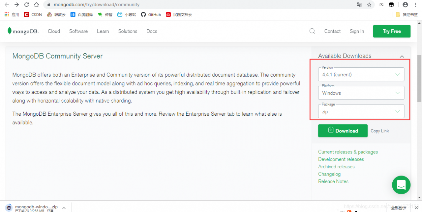Open the 百度翻译 bookmark

click(82, 14)
